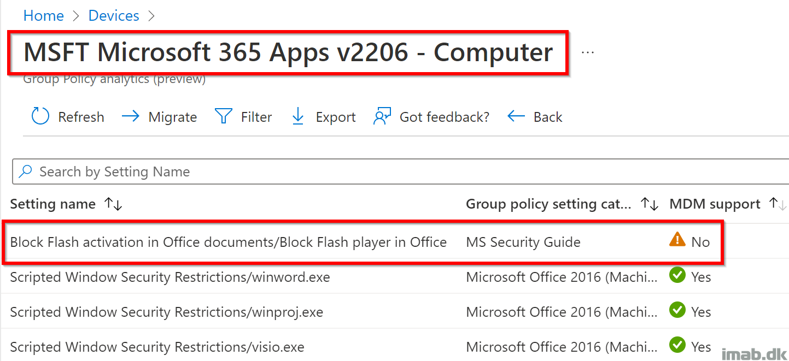
Task: Sort by MDM support column arrows
Action: click(x=778, y=204)
